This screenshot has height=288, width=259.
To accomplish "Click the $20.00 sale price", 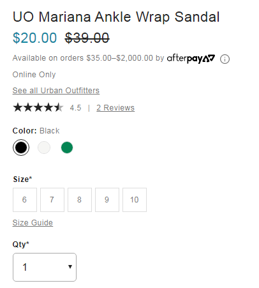I will (x=34, y=38).
